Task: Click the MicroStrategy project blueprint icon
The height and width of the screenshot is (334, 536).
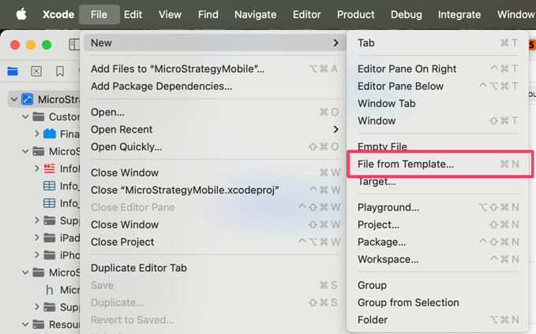Action: [x=28, y=99]
